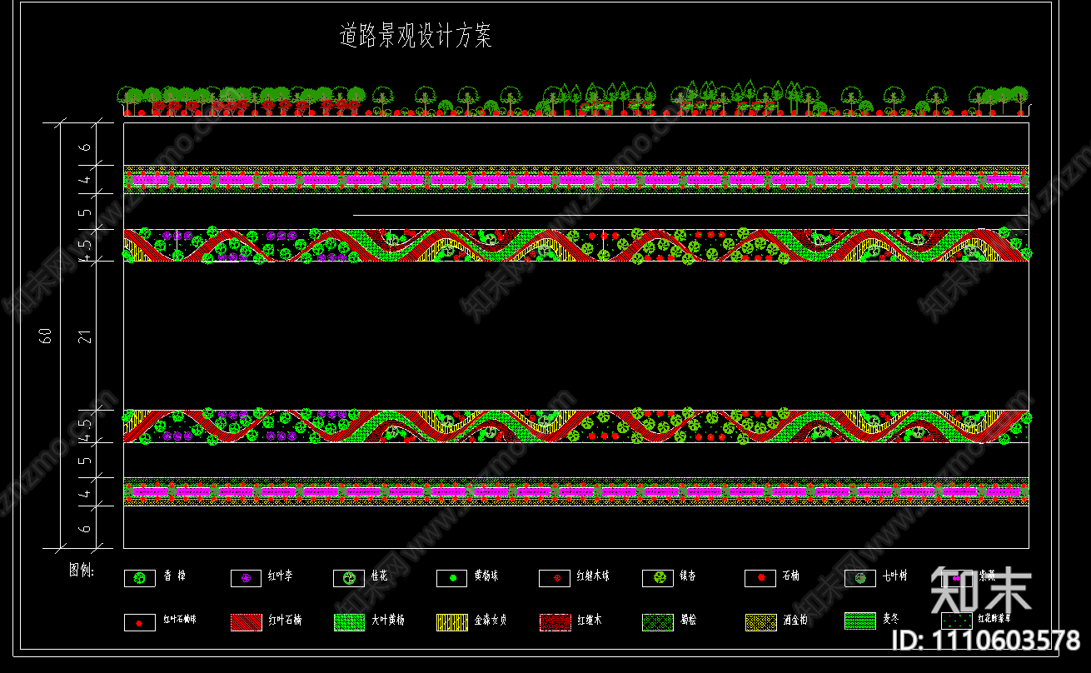Screen dimensions: 1091x673
Task: Pick the 金森女贞 yellow hatch swatch
Action: tap(452, 621)
